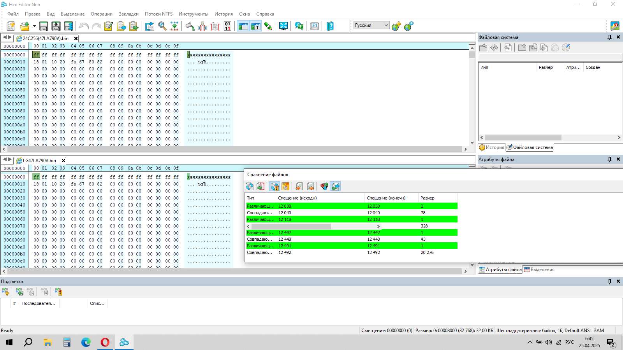This screenshot has width=623, height=350.
Task: Select the Совпадаю… row at offset 12 040
Action: [x=352, y=213]
